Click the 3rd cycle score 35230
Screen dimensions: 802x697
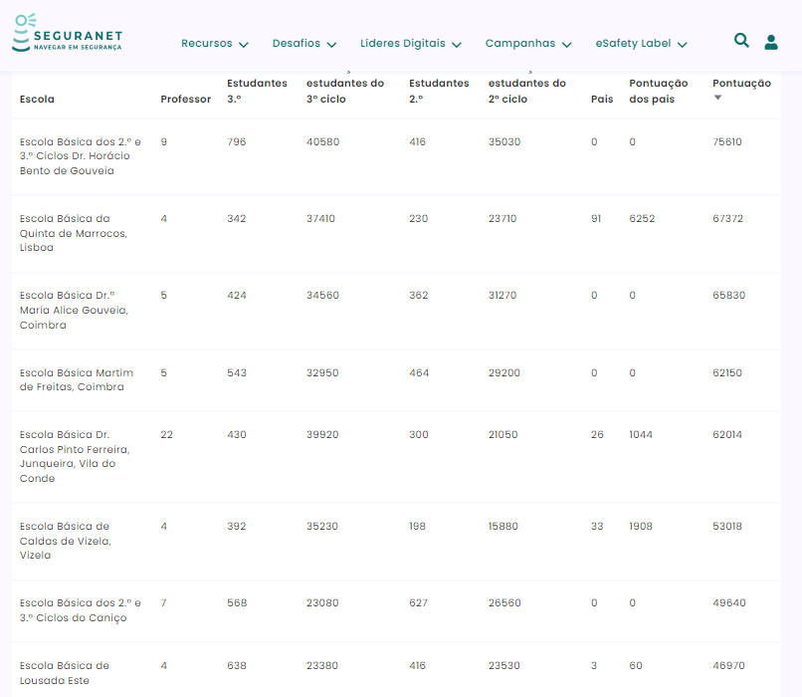tap(321, 526)
